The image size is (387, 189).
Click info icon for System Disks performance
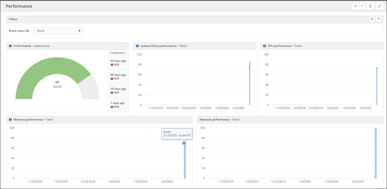point(138,46)
